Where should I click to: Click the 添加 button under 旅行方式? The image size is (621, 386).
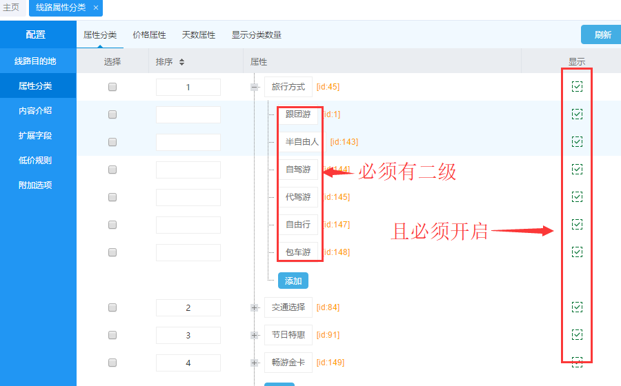[293, 281]
